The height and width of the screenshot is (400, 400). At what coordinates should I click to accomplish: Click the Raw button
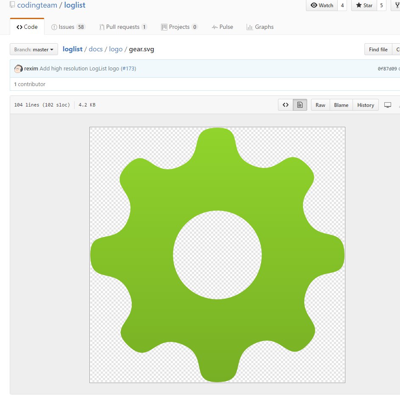coord(320,105)
